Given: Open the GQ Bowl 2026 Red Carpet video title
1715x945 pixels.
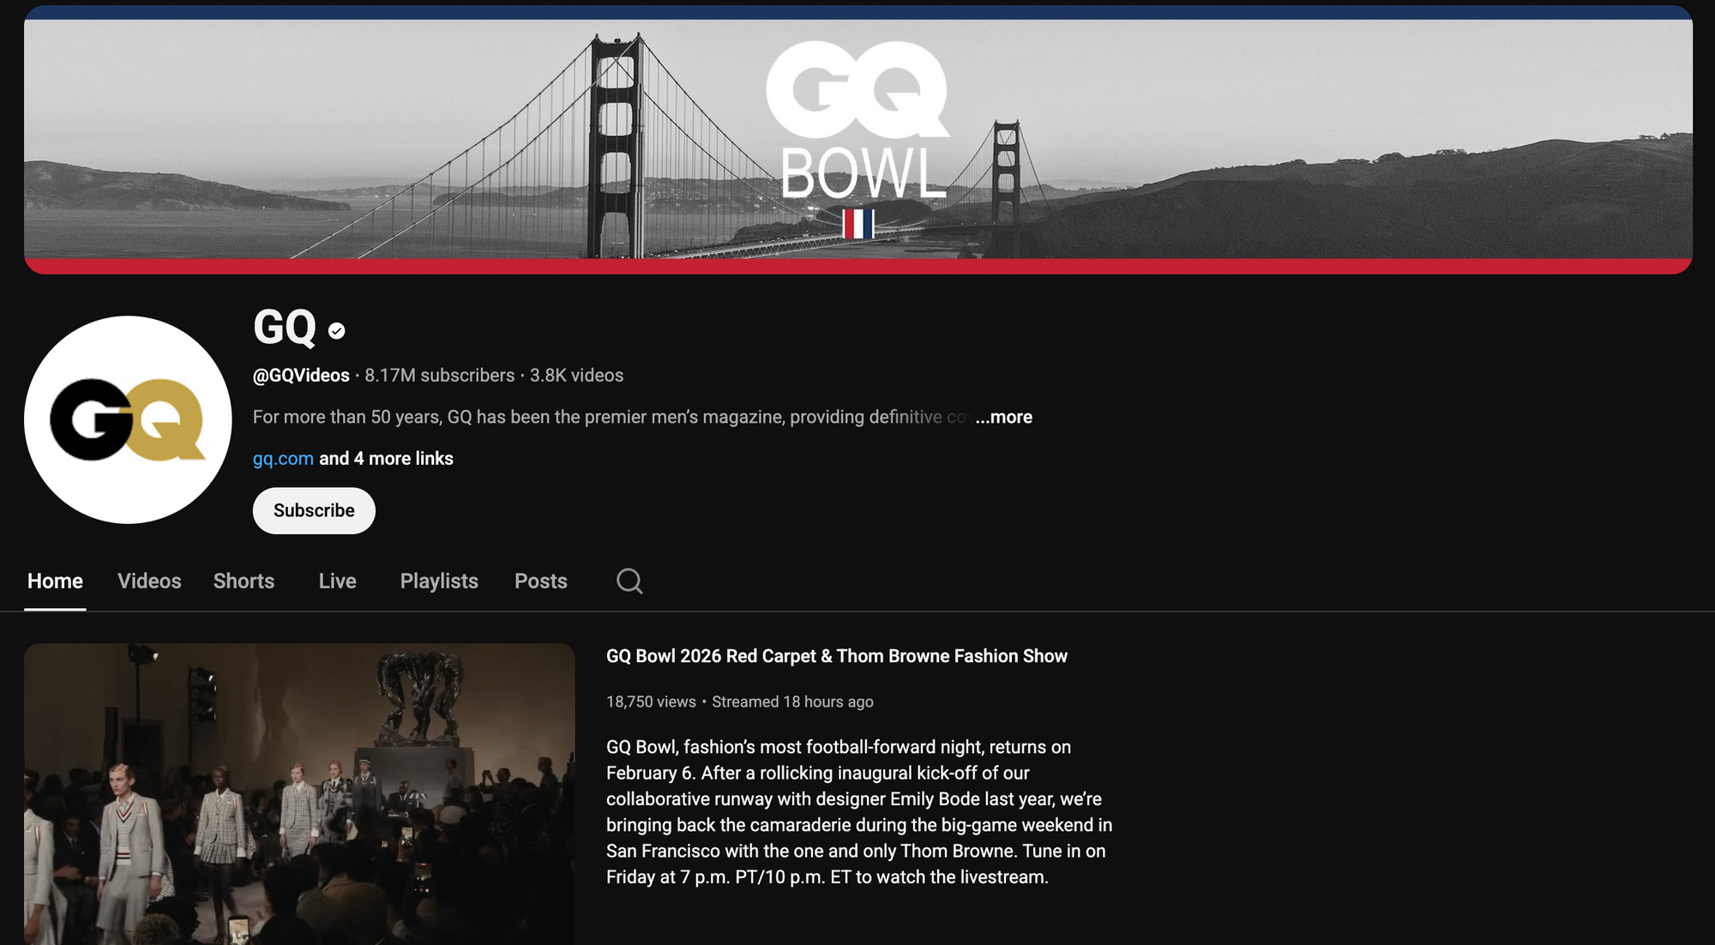Looking at the screenshot, I should click(x=836, y=656).
